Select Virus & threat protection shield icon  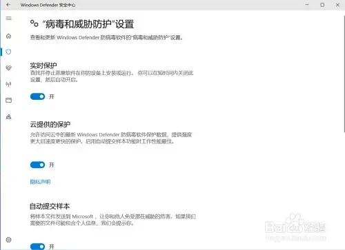coord(9,52)
